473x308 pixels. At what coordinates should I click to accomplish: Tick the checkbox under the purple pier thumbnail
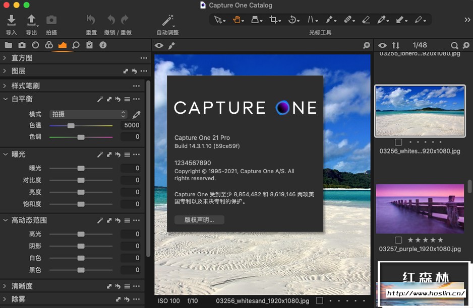399,240
